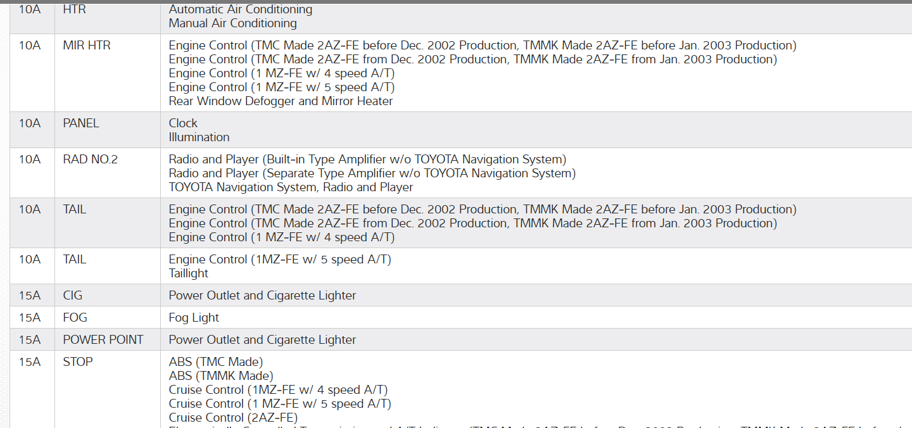Click the FOG fuse name cell
The height and width of the screenshot is (428, 912).
click(x=75, y=318)
